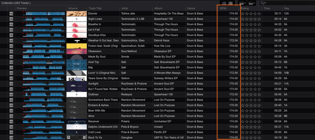315x140 pixels.
Task: Click CUE icon for Somewhere Back There
Action: point(11,100)
